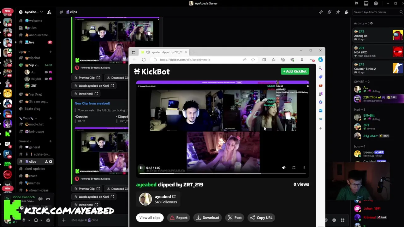
Task: Open the Copilot sidebar icon
Action: tap(320, 60)
